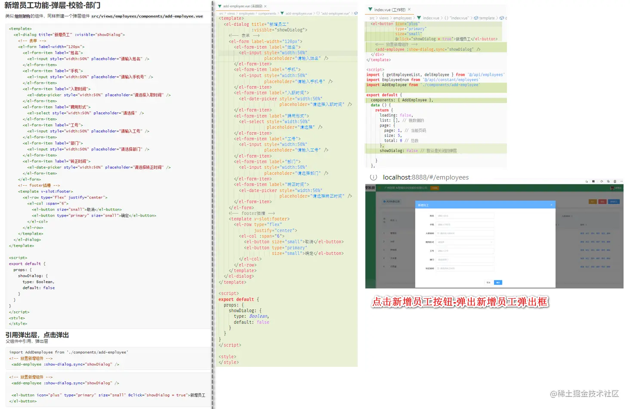Close the index.vue editor tab
This screenshot has width=630, height=409.
coord(409,9)
